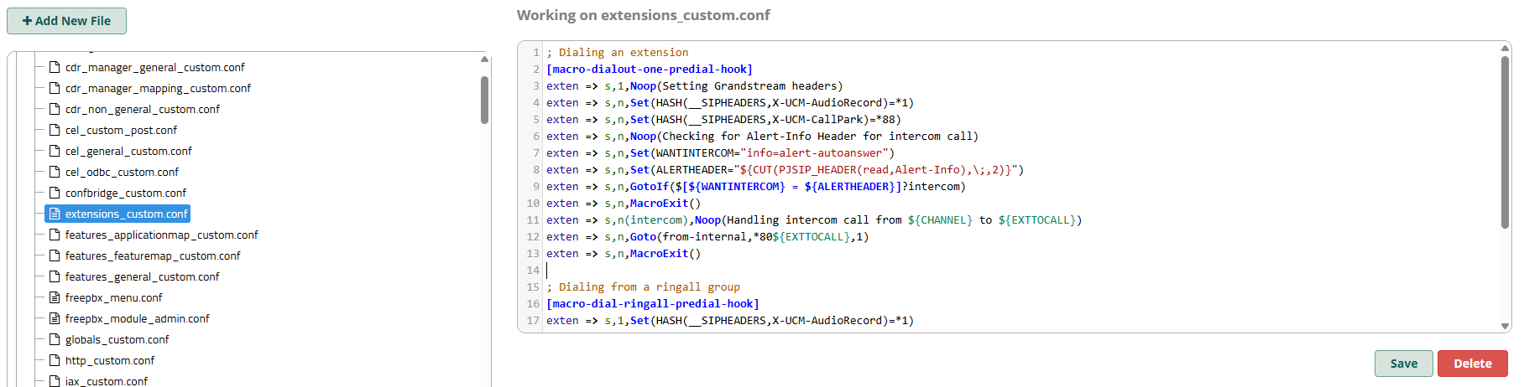Image resolution: width=1524 pixels, height=387 pixels.
Task: Click the icon of selected extensions_custom.conf
Action: pyautogui.click(x=55, y=214)
